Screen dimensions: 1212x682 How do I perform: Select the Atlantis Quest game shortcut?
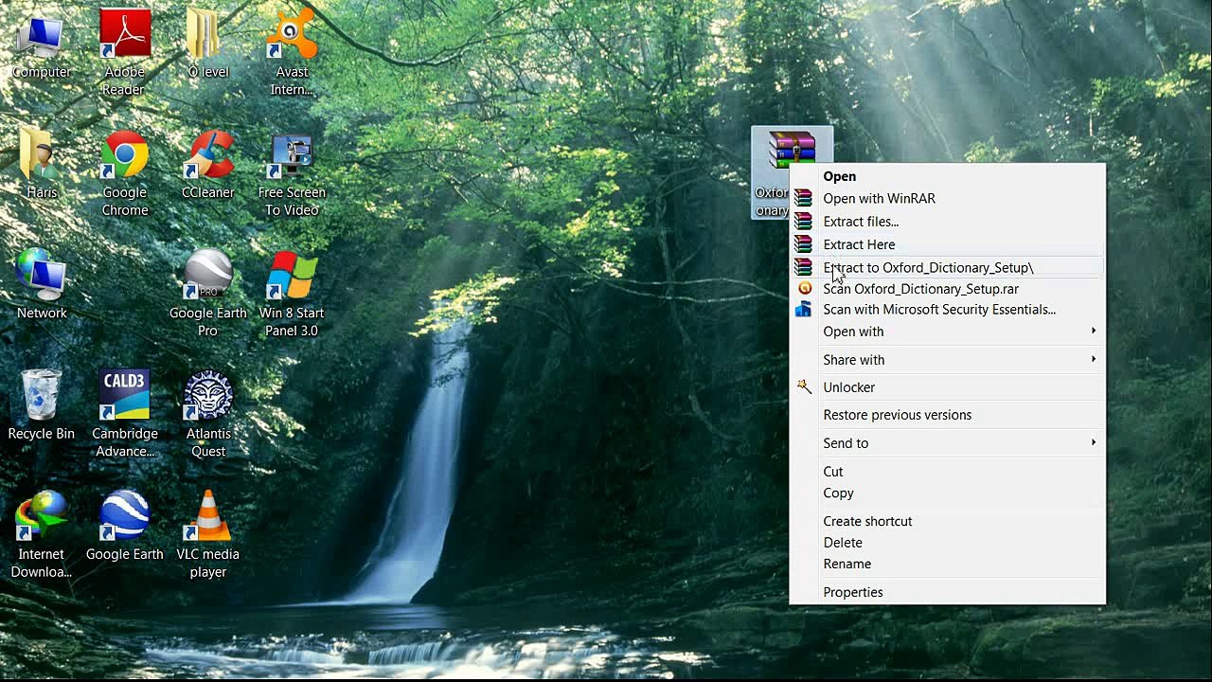(207, 415)
